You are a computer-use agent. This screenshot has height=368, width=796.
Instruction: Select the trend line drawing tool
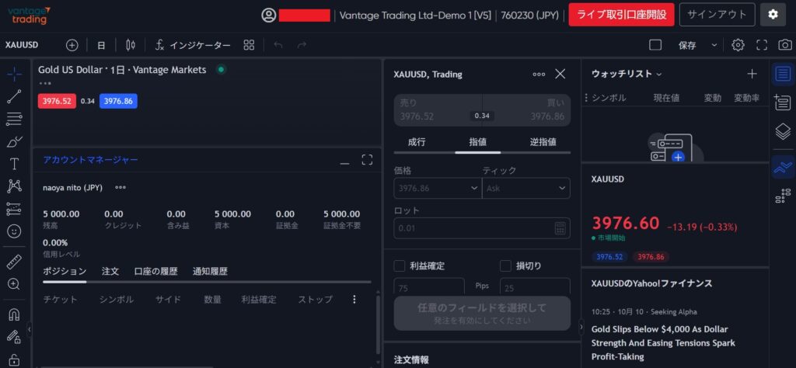click(14, 97)
